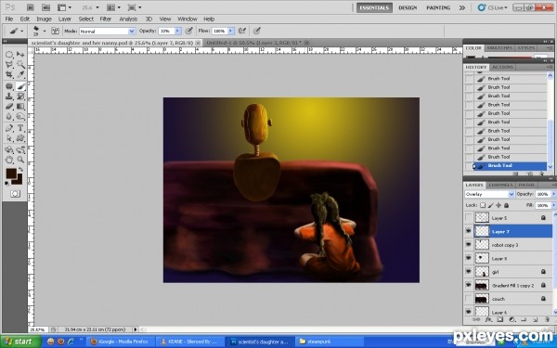Select the Zoom tool in toolbox

(20, 160)
